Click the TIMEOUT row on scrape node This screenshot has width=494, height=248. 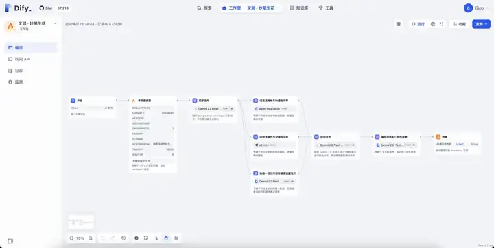click(153, 149)
